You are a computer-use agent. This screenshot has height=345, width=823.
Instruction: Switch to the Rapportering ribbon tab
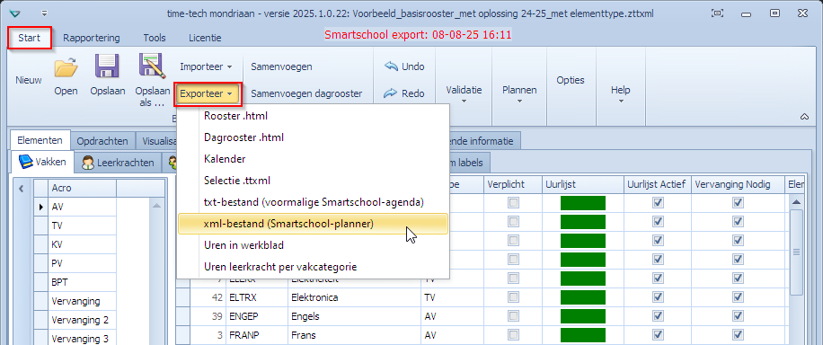92,38
